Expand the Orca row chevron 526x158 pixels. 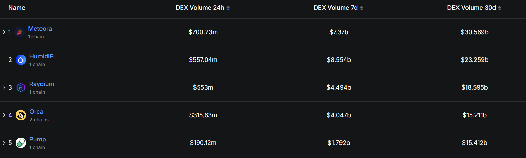click(4, 115)
